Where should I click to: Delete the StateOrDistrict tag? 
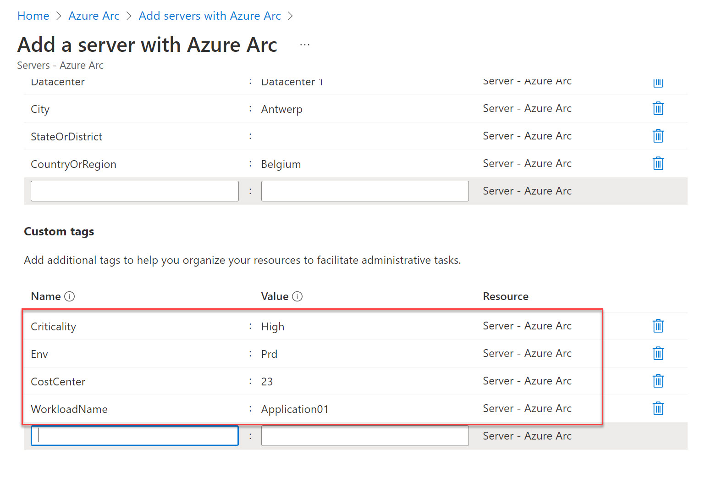coord(658,136)
